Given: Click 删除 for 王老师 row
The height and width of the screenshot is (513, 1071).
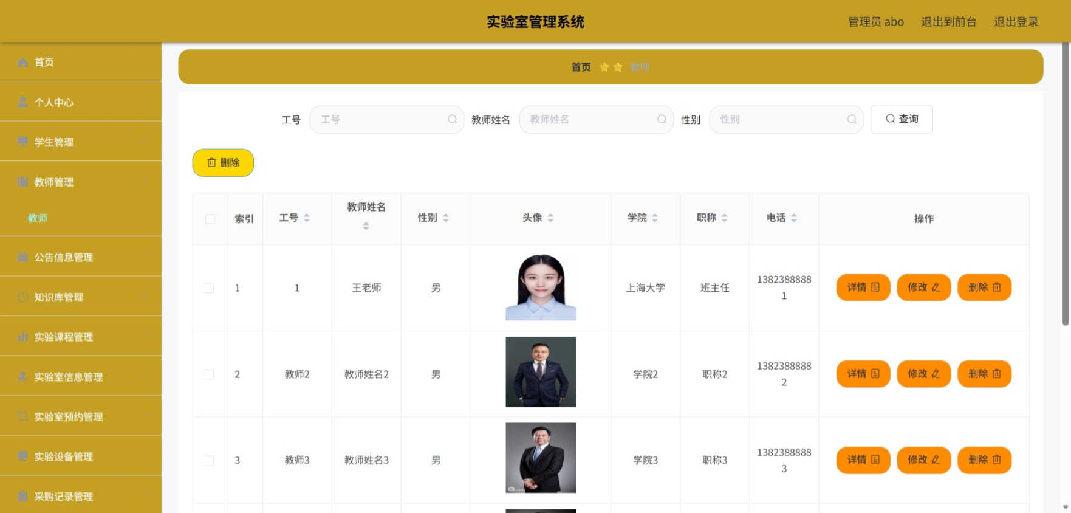Looking at the screenshot, I should (x=985, y=287).
